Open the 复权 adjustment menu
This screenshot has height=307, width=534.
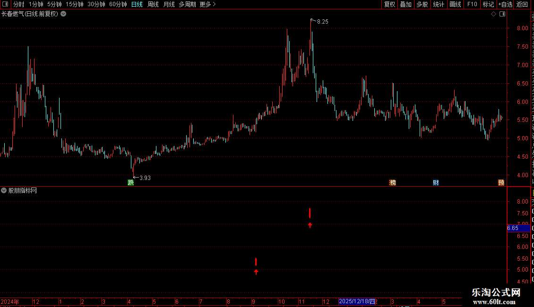pyautogui.click(x=389, y=4)
